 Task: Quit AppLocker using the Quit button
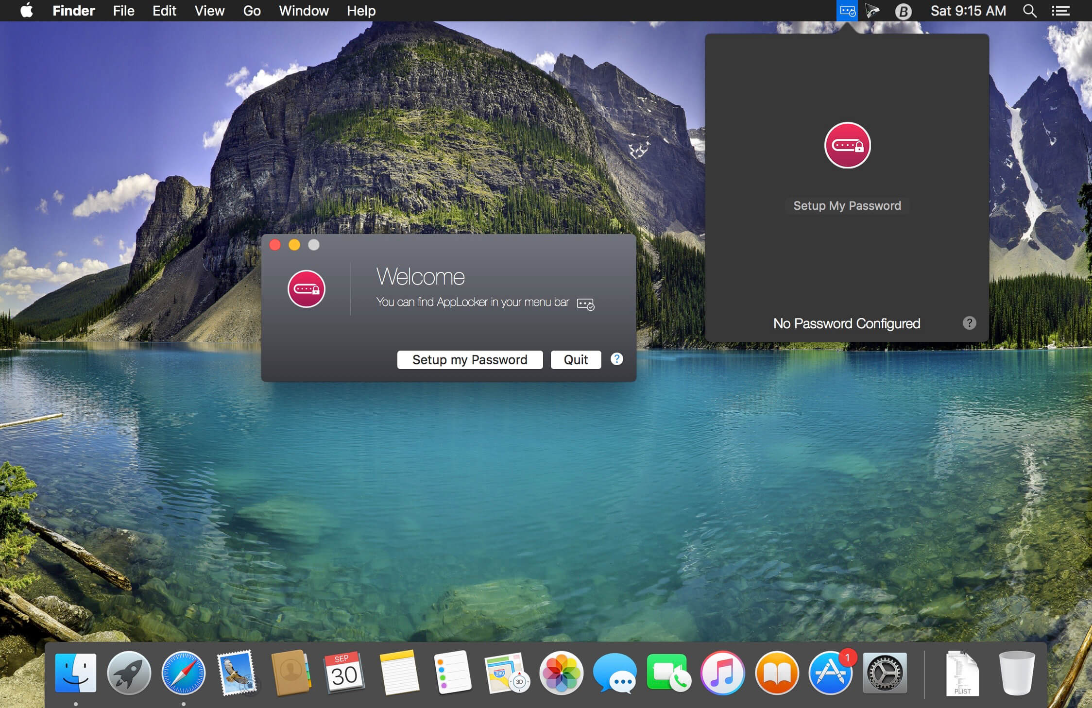576,360
